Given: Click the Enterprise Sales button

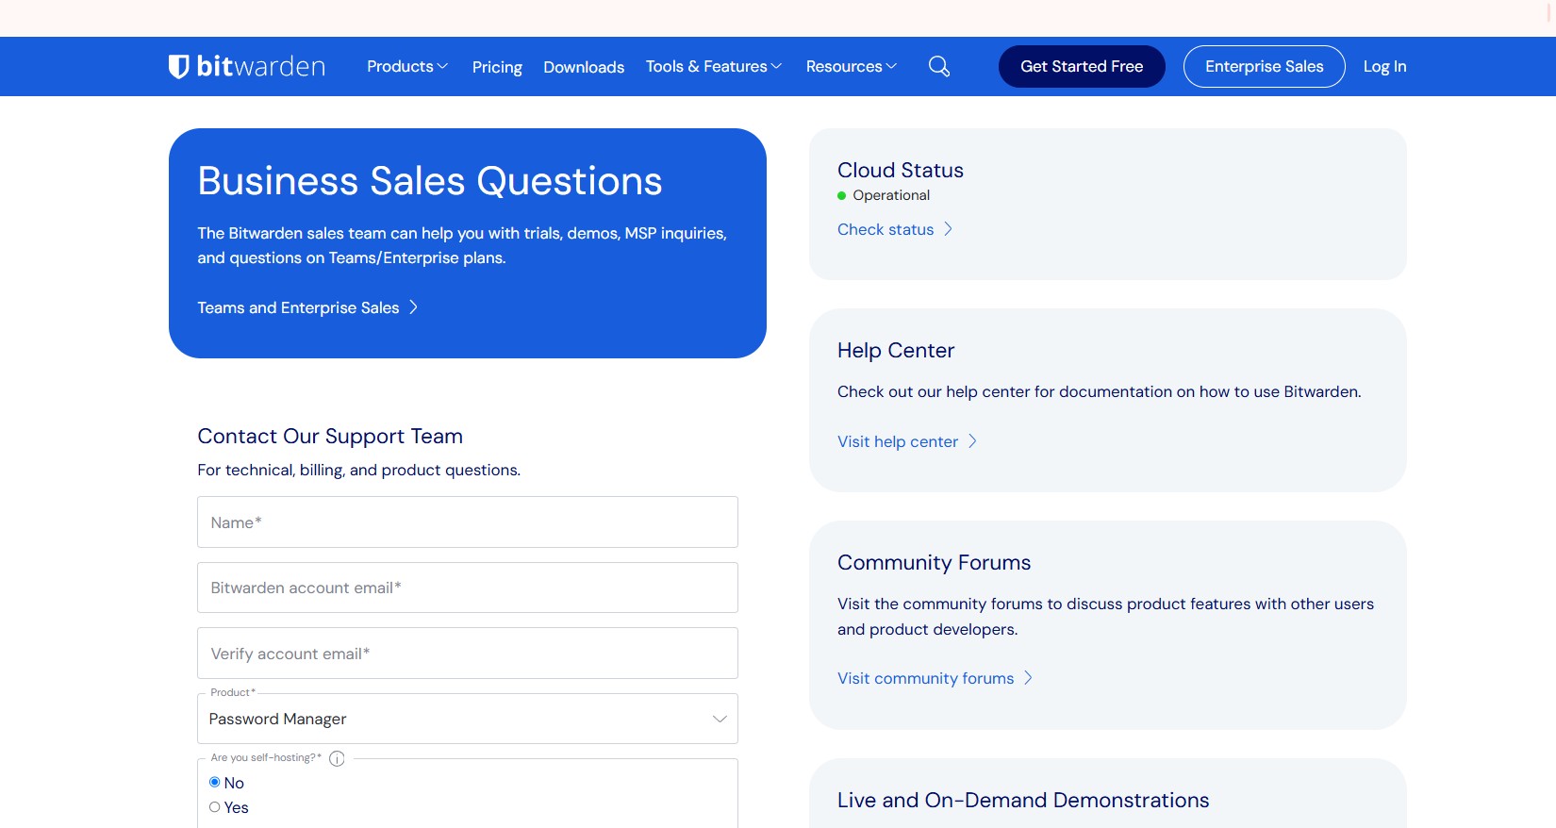Looking at the screenshot, I should tap(1265, 66).
